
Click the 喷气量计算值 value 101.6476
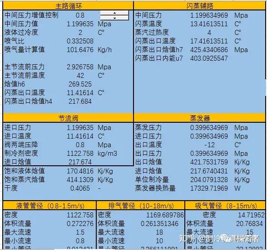coord(80,50)
